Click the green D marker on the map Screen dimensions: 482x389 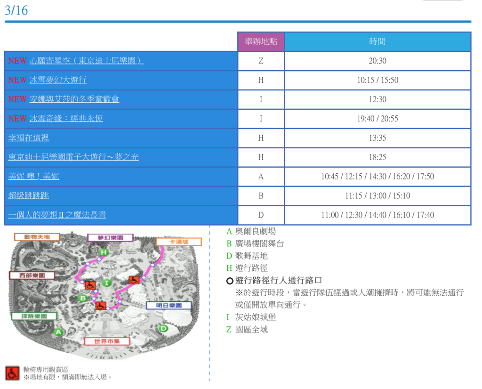click(163, 328)
